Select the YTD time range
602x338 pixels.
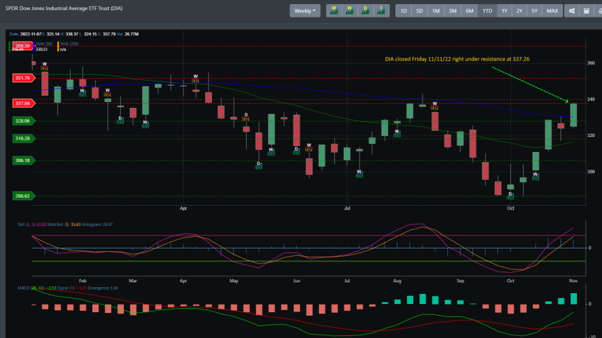click(x=487, y=11)
